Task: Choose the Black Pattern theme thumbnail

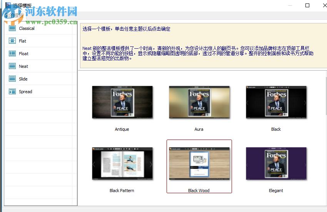Action: pyautogui.click(x=122, y=163)
